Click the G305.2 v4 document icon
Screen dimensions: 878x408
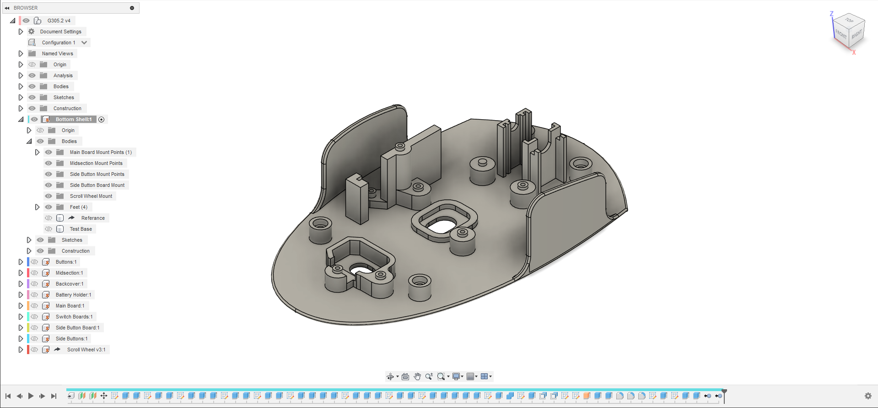pyautogui.click(x=38, y=21)
